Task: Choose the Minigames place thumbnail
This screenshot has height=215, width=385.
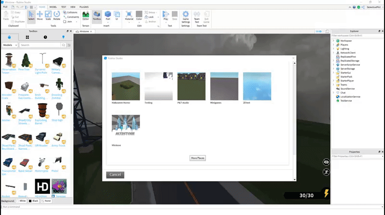Action: pyautogui.click(x=224, y=86)
